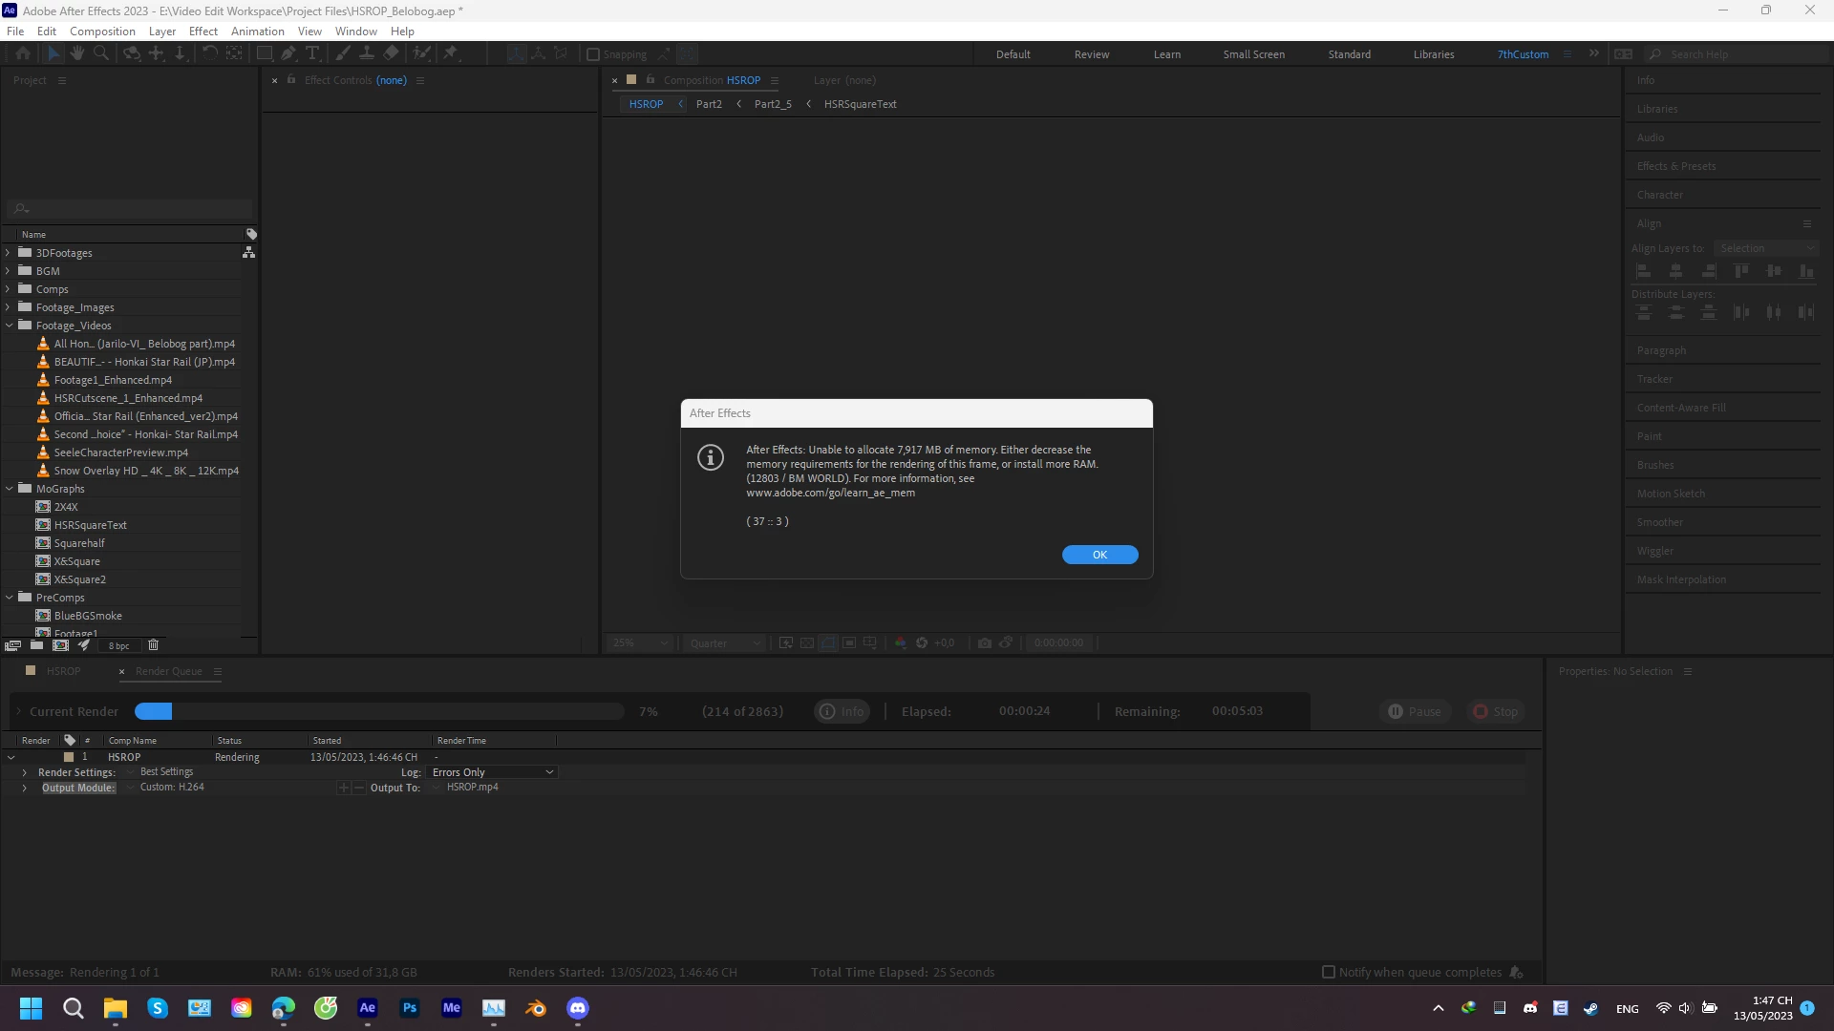This screenshot has height=1031, width=1834.
Task: Click the Stop render button
Action: 1496,711
